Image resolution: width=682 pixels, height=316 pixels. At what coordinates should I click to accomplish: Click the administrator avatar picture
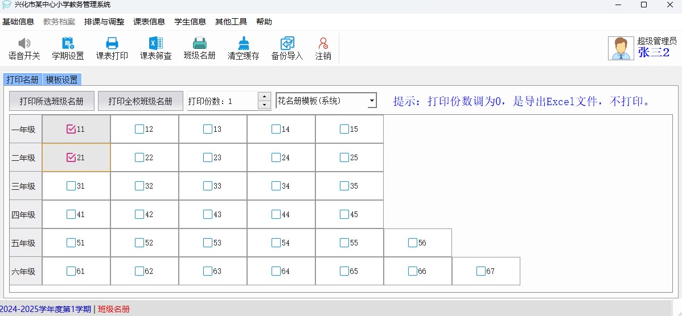click(x=621, y=48)
